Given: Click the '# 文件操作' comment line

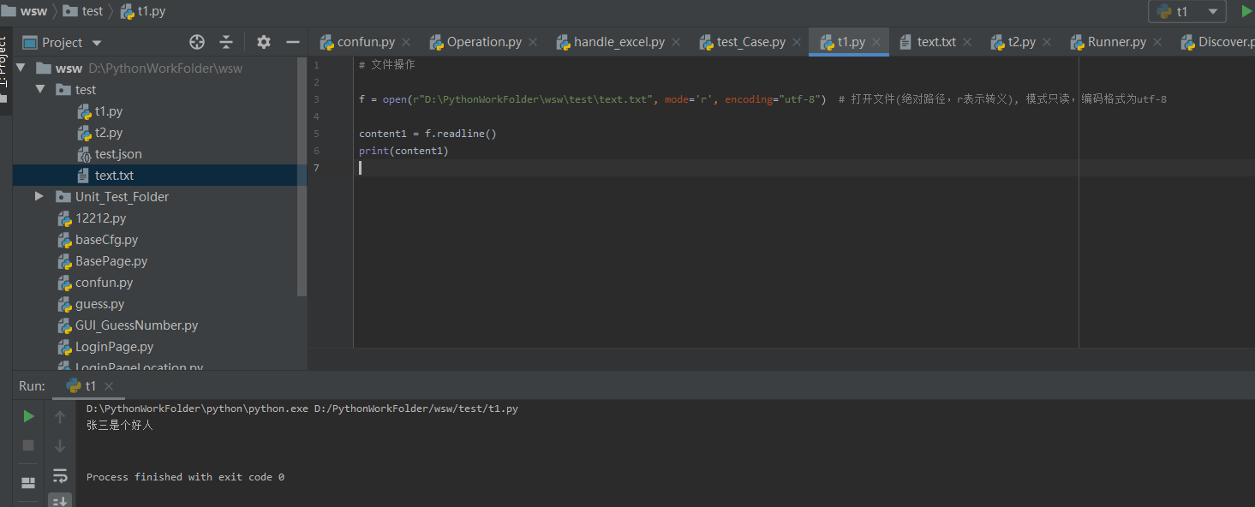Looking at the screenshot, I should pyautogui.click(x=387, y=65).
